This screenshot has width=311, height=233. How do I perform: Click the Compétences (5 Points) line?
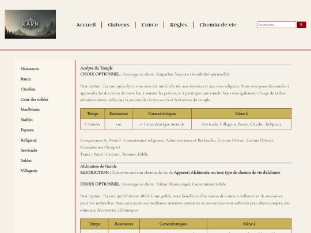coord(177,144)
